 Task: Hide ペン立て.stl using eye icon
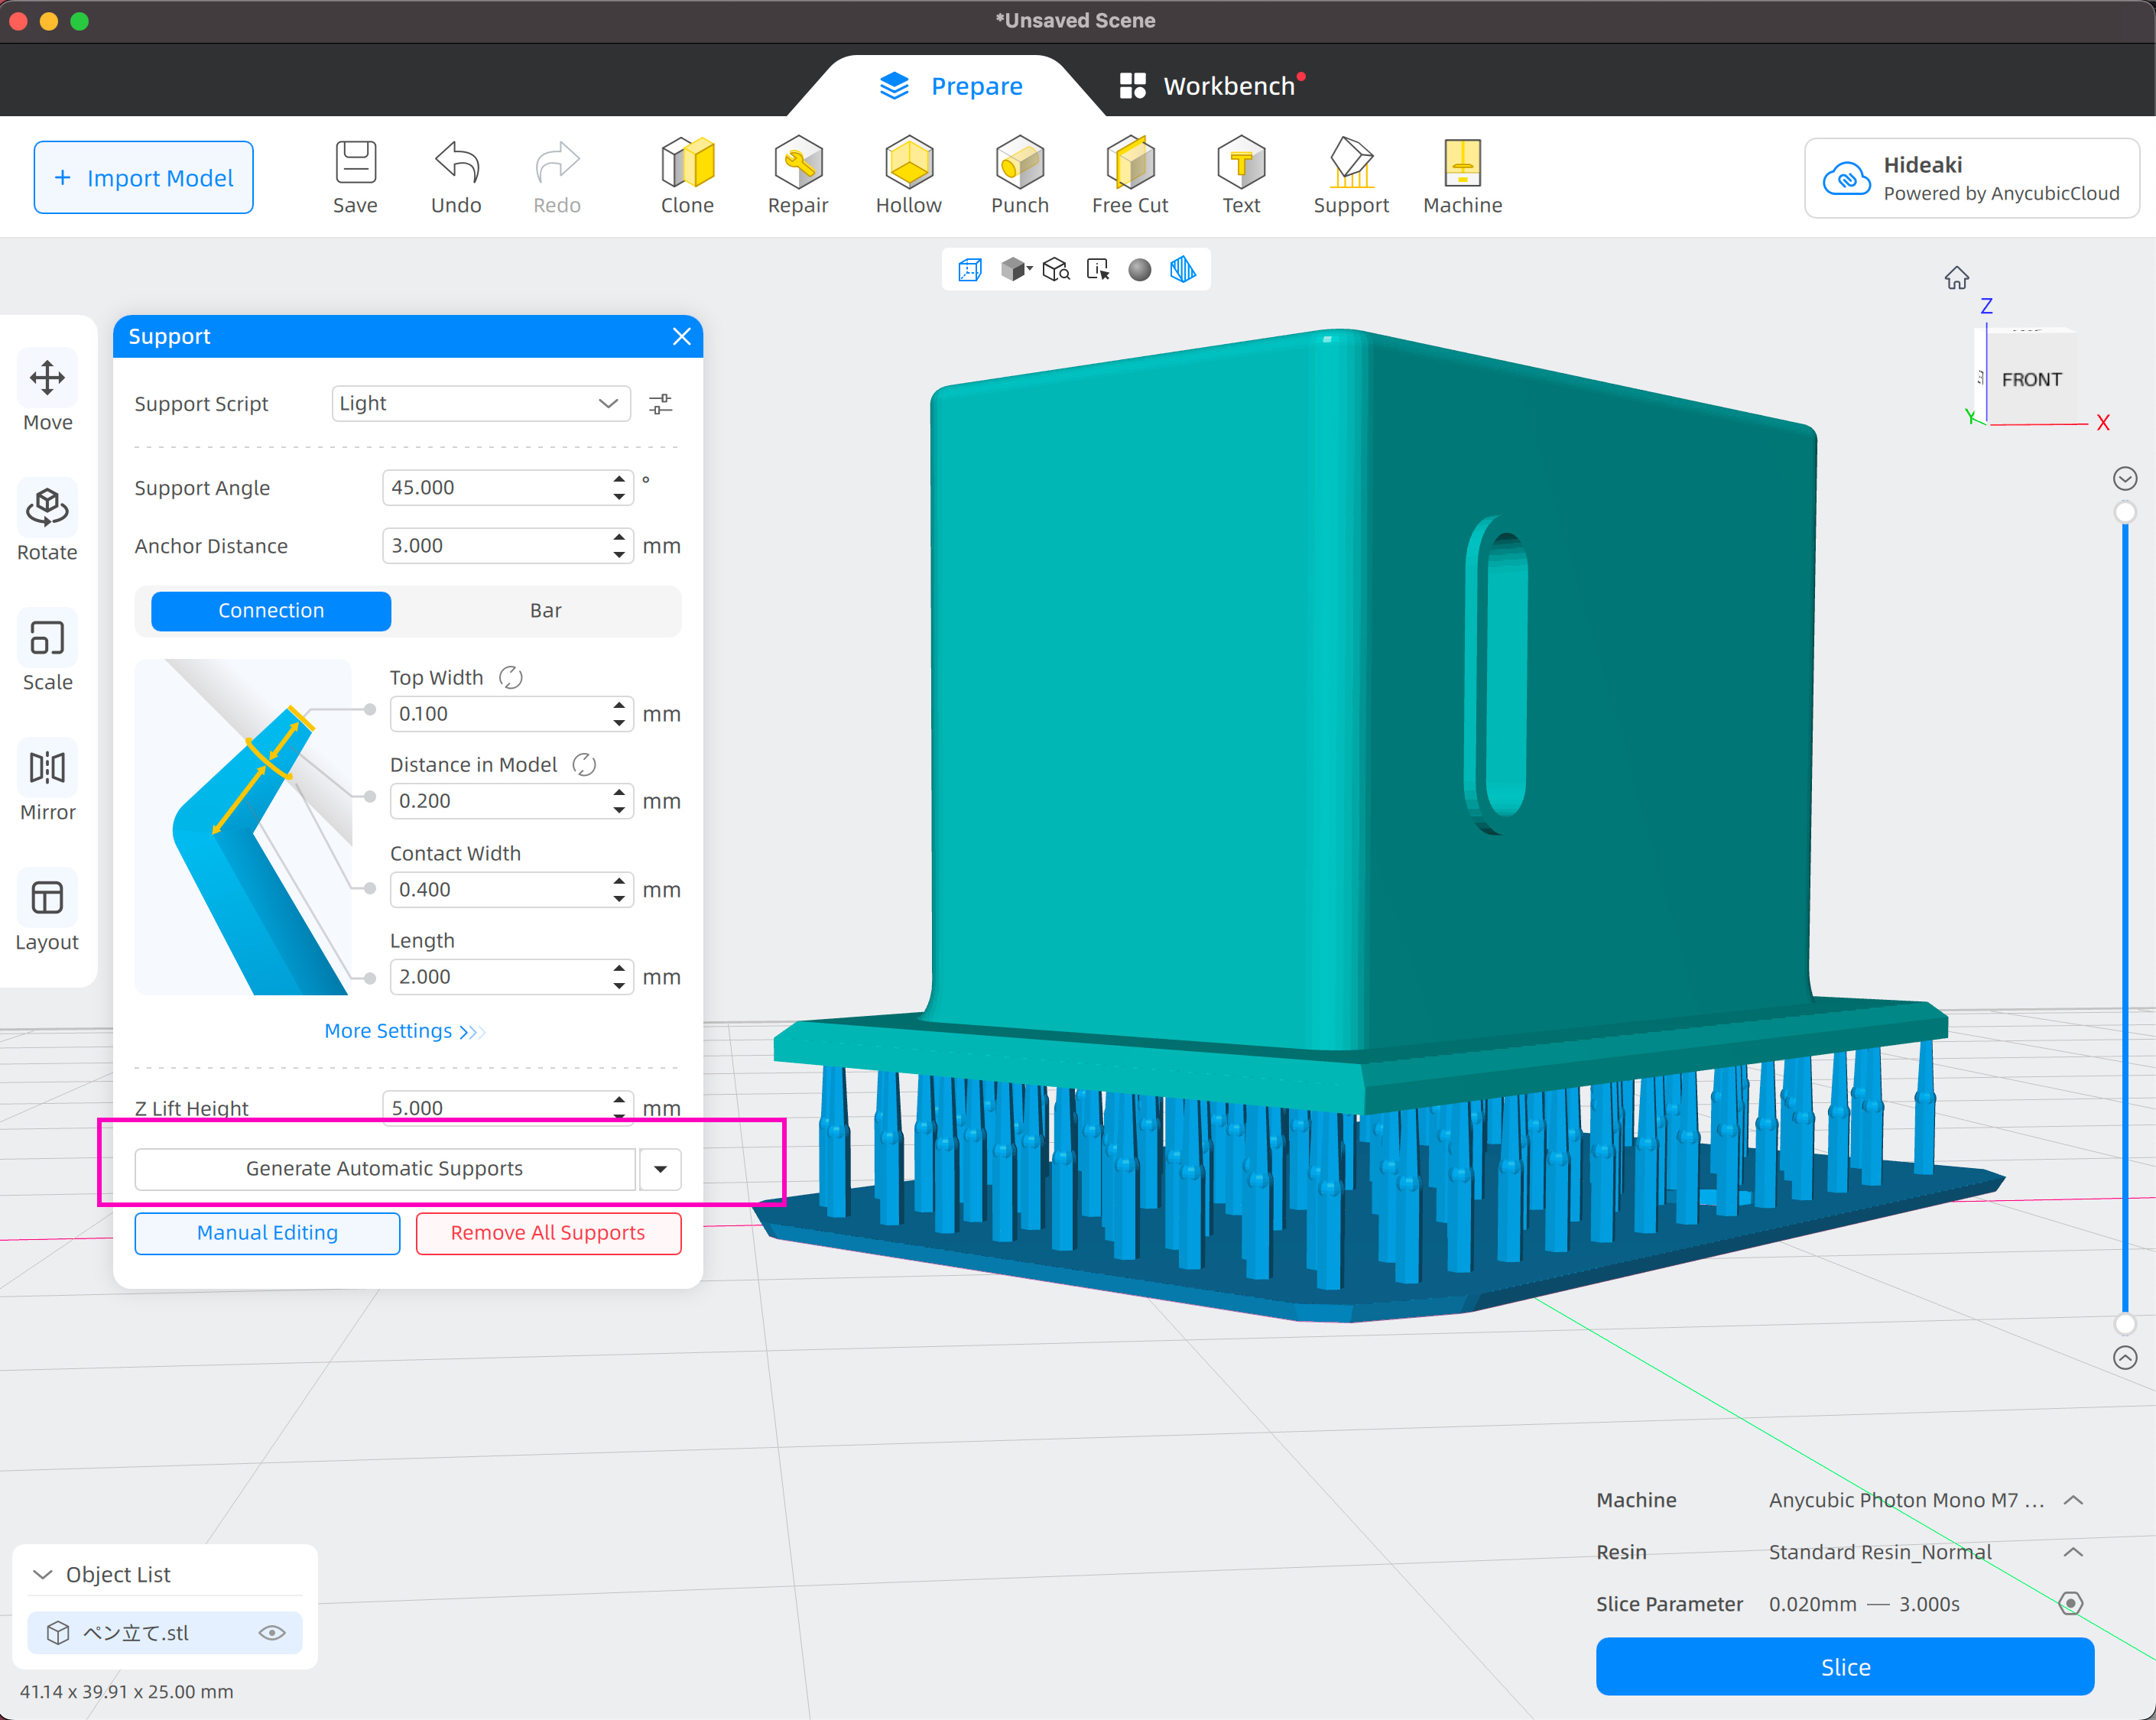click(x=272, y=1633)
